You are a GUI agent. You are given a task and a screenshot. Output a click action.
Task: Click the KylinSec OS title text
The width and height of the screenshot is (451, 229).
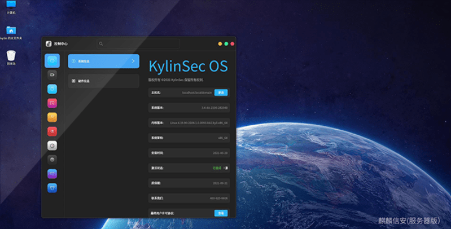(189, 67)
